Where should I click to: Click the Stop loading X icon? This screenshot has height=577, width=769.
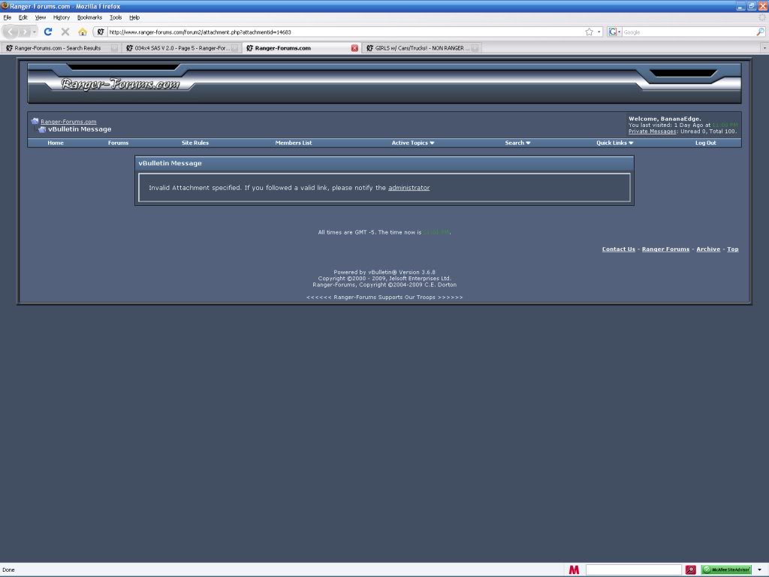[65, 32]
